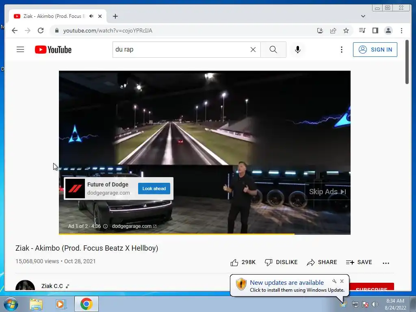Open the dodgegarage.com link at video bottom

pyautogui.click(x=134, y=226)
